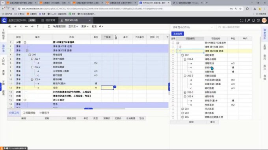Switch to the 项目管理 tab
This screenshot has height=150, width=268.
point(48,20)
